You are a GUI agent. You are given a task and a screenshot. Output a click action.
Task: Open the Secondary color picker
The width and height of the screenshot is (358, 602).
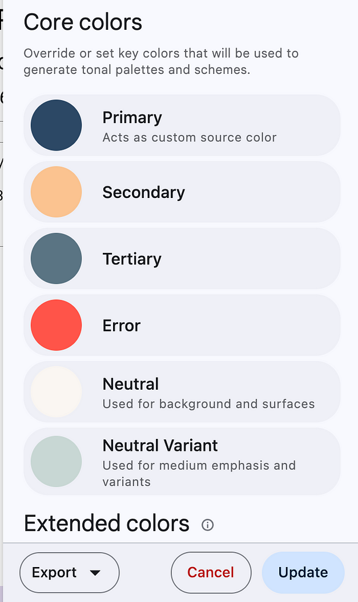(x=56, y=192)
